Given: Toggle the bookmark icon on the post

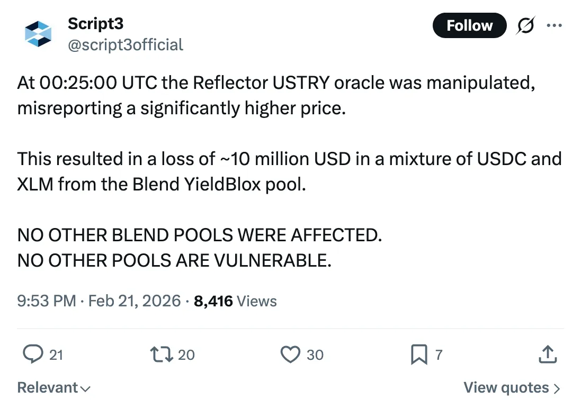Looking at the screenshot, I should click(x=418, y=354).
